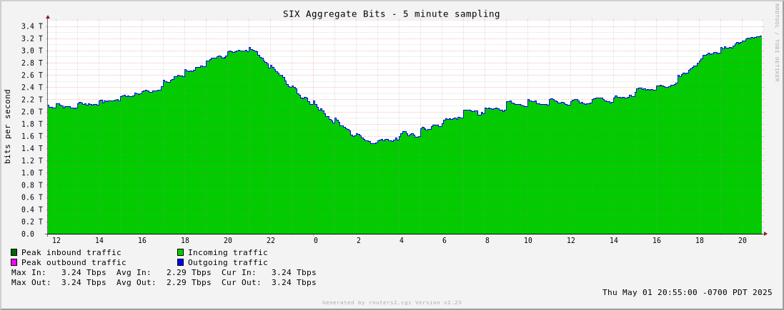Click the red arrow atop the y-axis
Image resolution: width=784 pixels, height=310 pixels.
48,16
